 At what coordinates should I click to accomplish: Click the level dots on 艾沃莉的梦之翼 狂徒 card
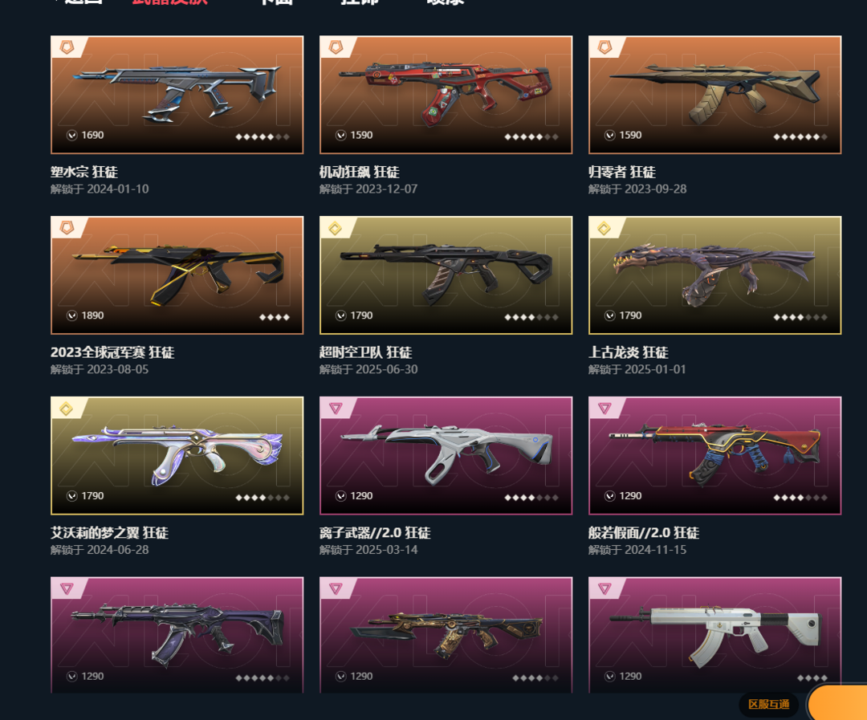pyautogui.click(x=263, y=497)
